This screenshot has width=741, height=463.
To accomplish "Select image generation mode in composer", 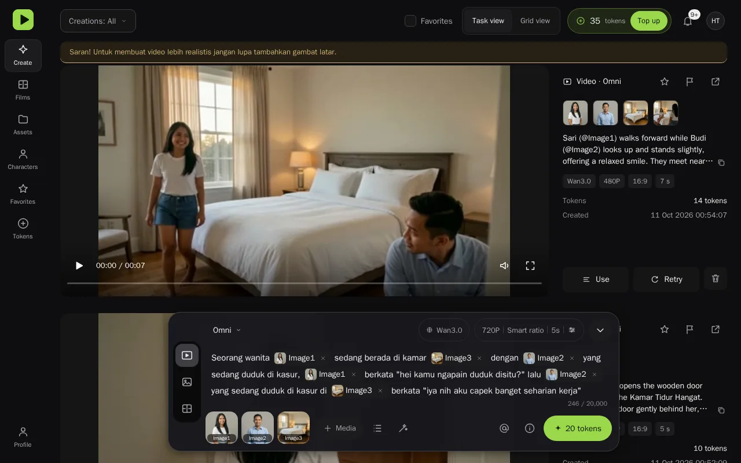I will coord(187,382).
